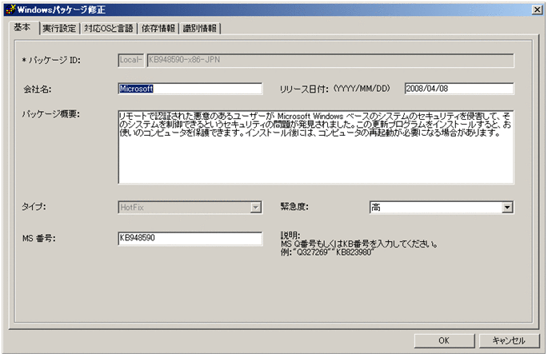This screenshot has width=548, height=357.
Task: Click inside the パッケージ概要 text area
Action: click(x=316, y=147)
